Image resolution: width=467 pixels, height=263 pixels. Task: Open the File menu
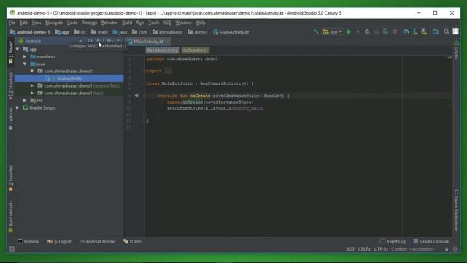point(12,23)
